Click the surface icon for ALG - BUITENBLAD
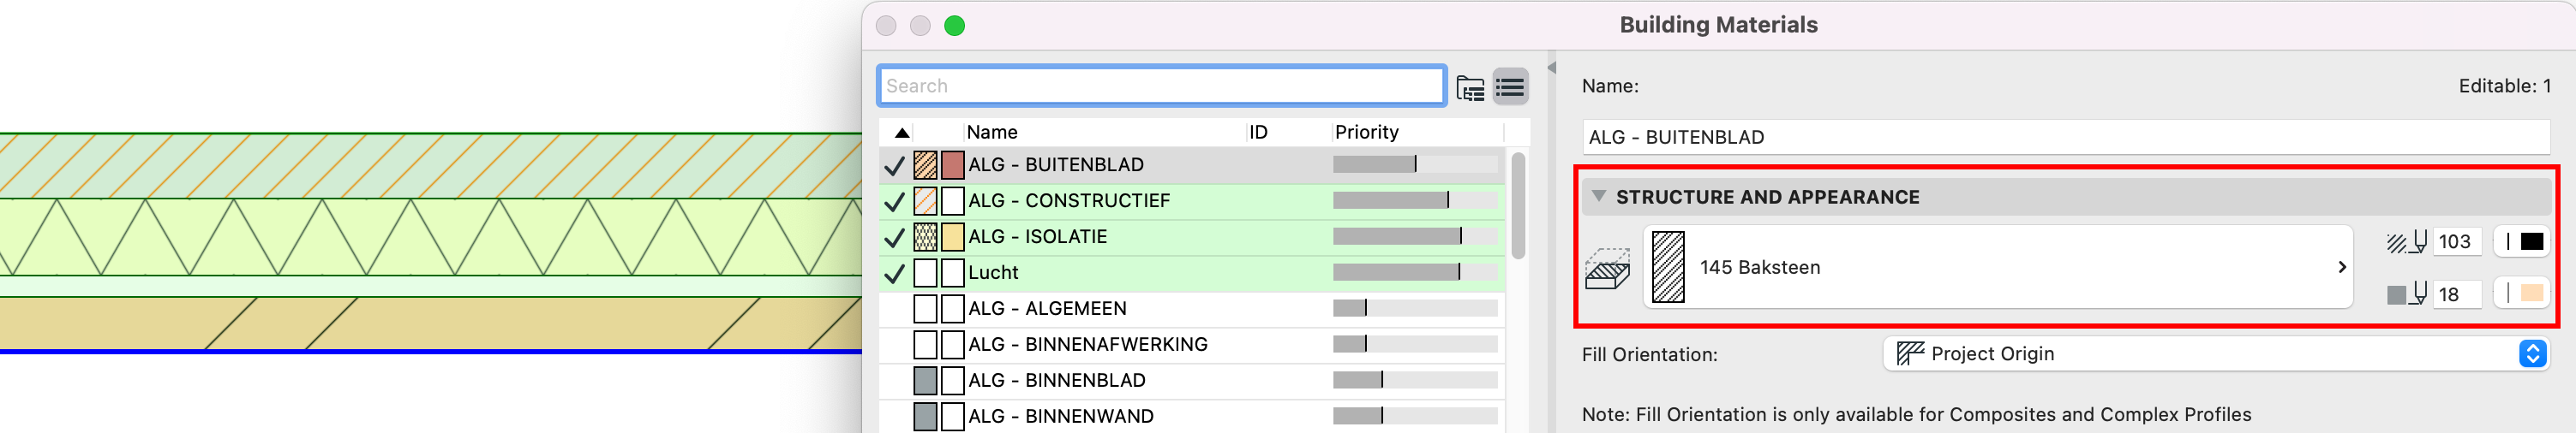The height and width of the screenshot is (433, 2576). point(952,164)
